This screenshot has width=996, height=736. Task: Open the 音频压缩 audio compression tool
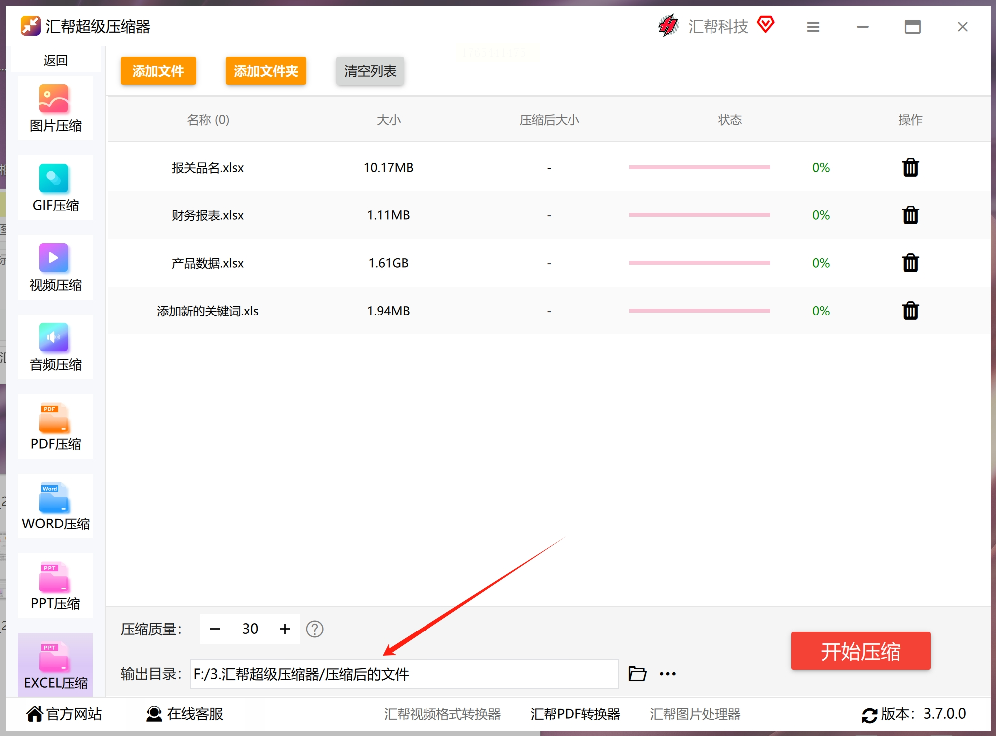click(55, 347)
